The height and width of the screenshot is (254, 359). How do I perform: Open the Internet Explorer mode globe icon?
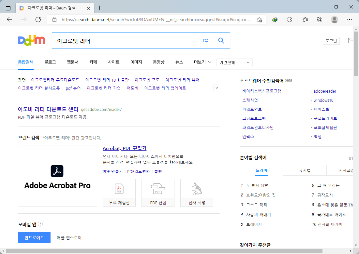[275, 20]
